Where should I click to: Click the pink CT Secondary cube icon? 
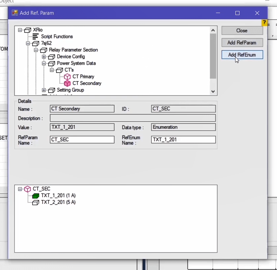(x=67, y=83)
